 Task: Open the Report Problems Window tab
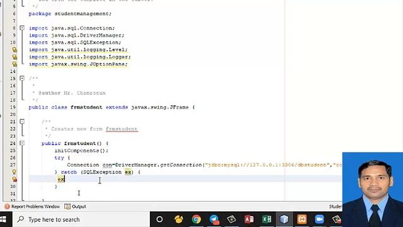pyautogui.click(x=32, y=206)
